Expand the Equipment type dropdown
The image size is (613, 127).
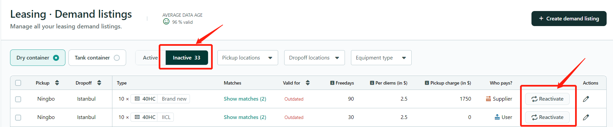[381, 58]
